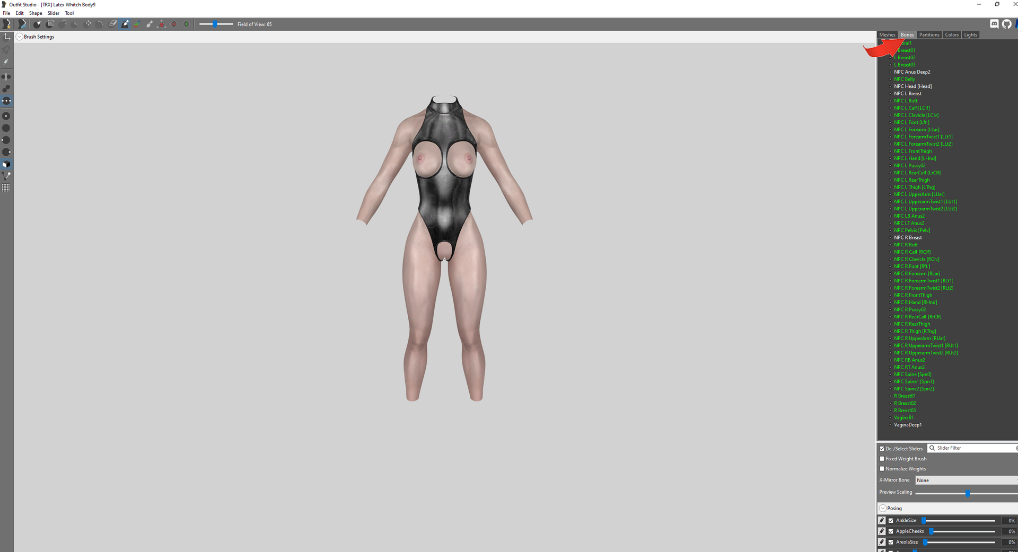
Task: Toggle the wireframe vertices icon
Action: (6, 176)
